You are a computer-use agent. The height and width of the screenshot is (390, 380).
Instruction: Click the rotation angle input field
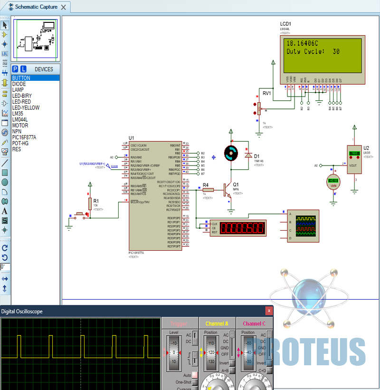tap(5, 267)
